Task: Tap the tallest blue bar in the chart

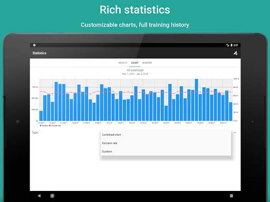Action: click(x=196, y=100)
